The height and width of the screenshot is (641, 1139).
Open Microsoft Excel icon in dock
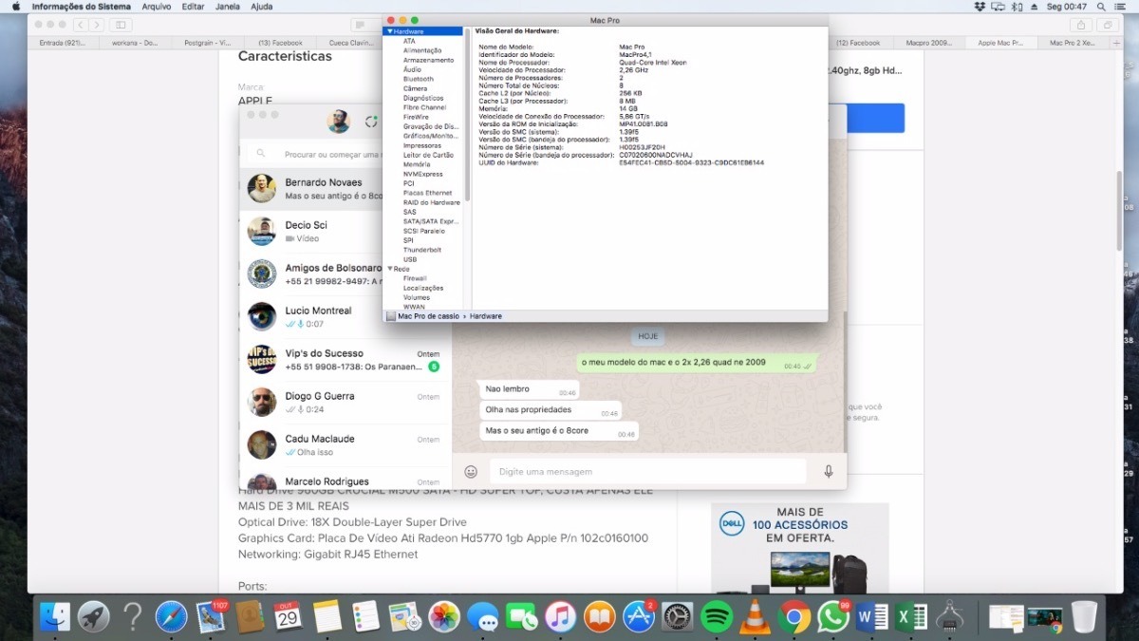911,617
